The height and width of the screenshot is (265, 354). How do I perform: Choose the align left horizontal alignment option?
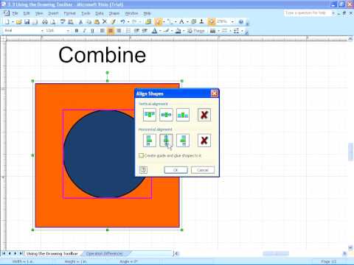coord(150,141)
